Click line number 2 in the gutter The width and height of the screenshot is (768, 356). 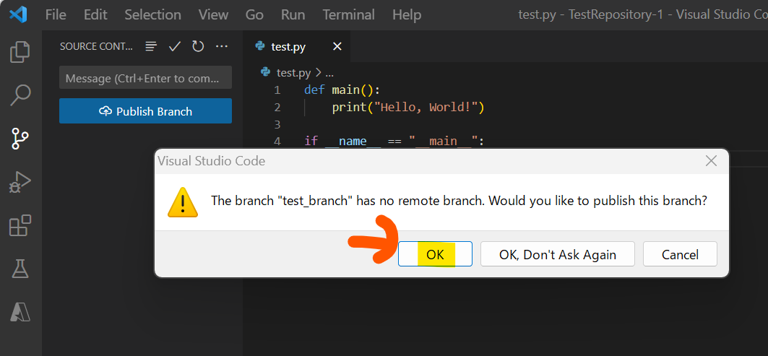(x=277, y=108)
